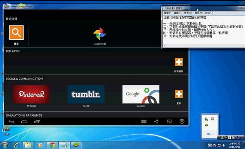Tap the Android home button in BlueStacks
The image size is (245, 149).
point(24,122)
